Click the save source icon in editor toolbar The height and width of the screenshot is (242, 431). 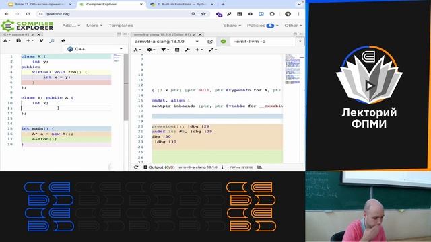coord(18,40)
